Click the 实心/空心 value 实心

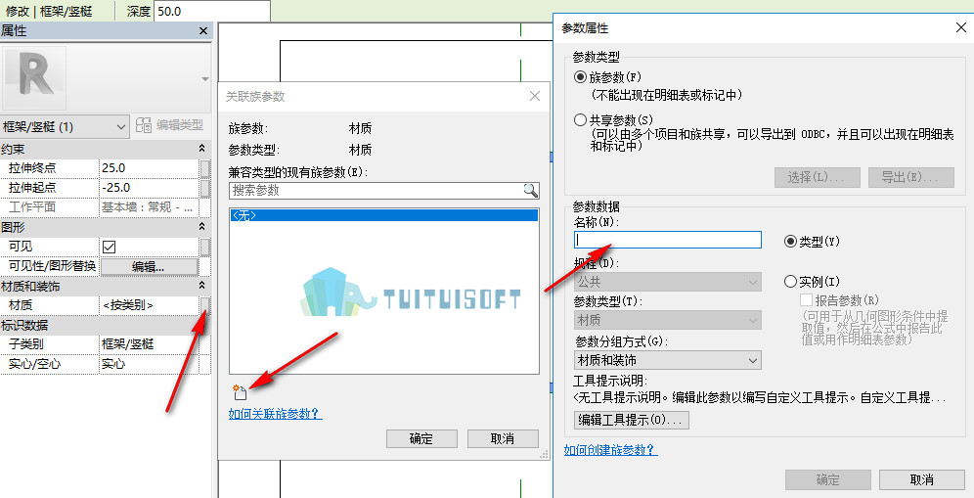(x=149, y=364)
